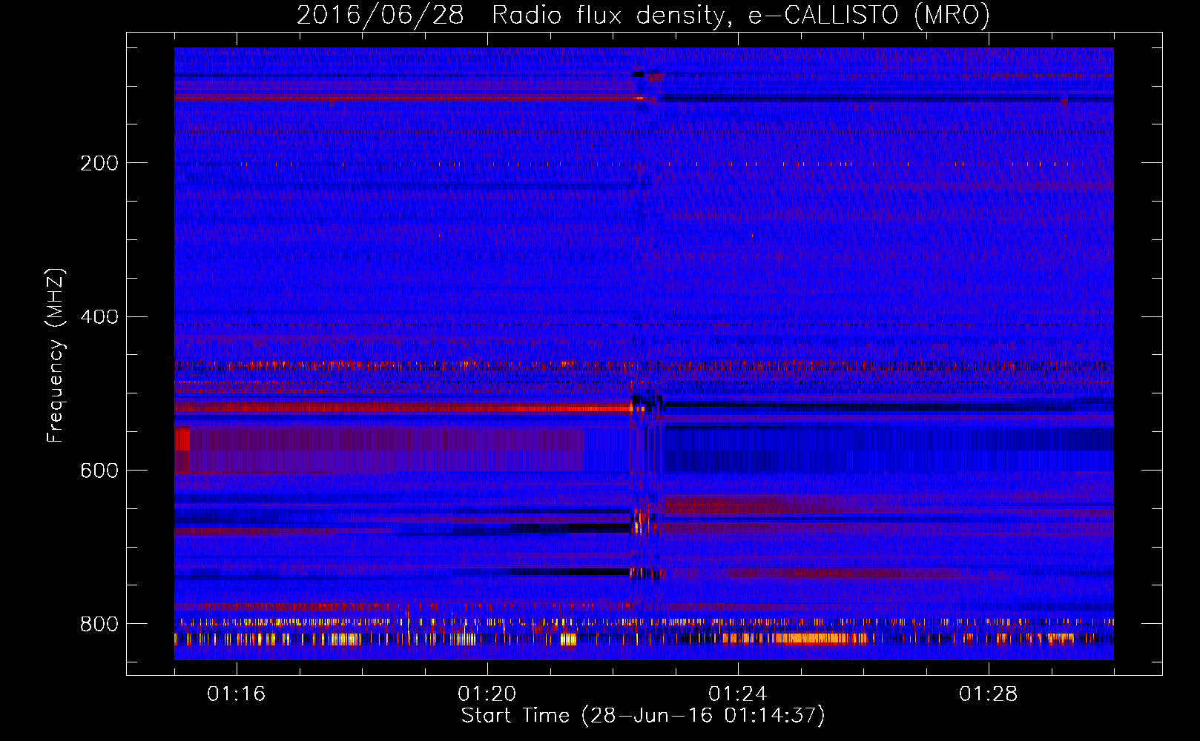The width and height of the screenshot is (1200, 741).
Task: Click the 01:24 time tick label
Action: click(x=738, y=694)
